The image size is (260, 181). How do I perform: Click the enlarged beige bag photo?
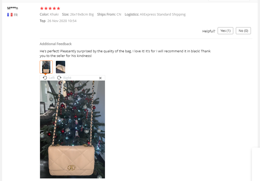tap(72, 129)
